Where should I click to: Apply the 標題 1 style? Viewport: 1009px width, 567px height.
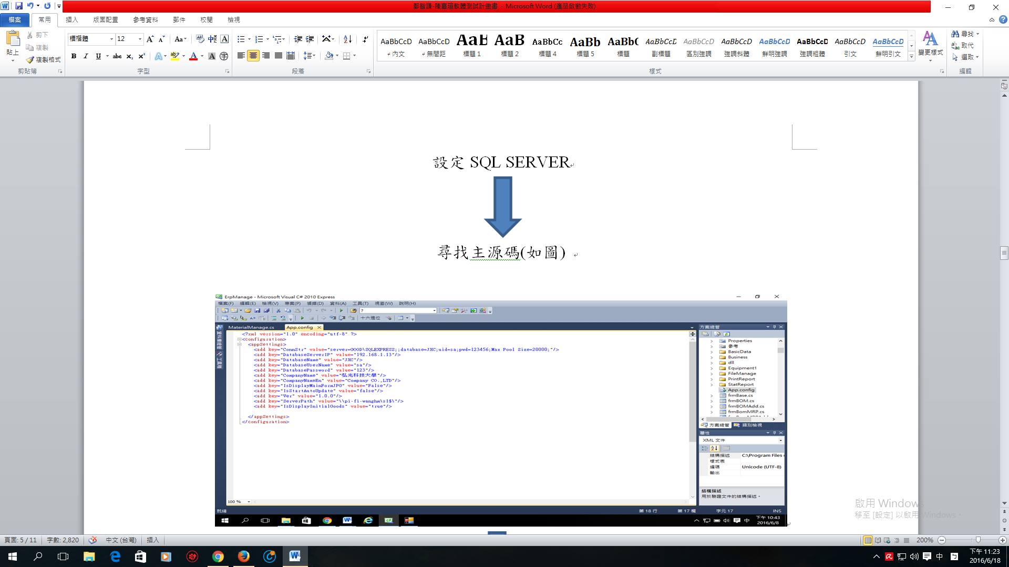(x=472, y=46)
